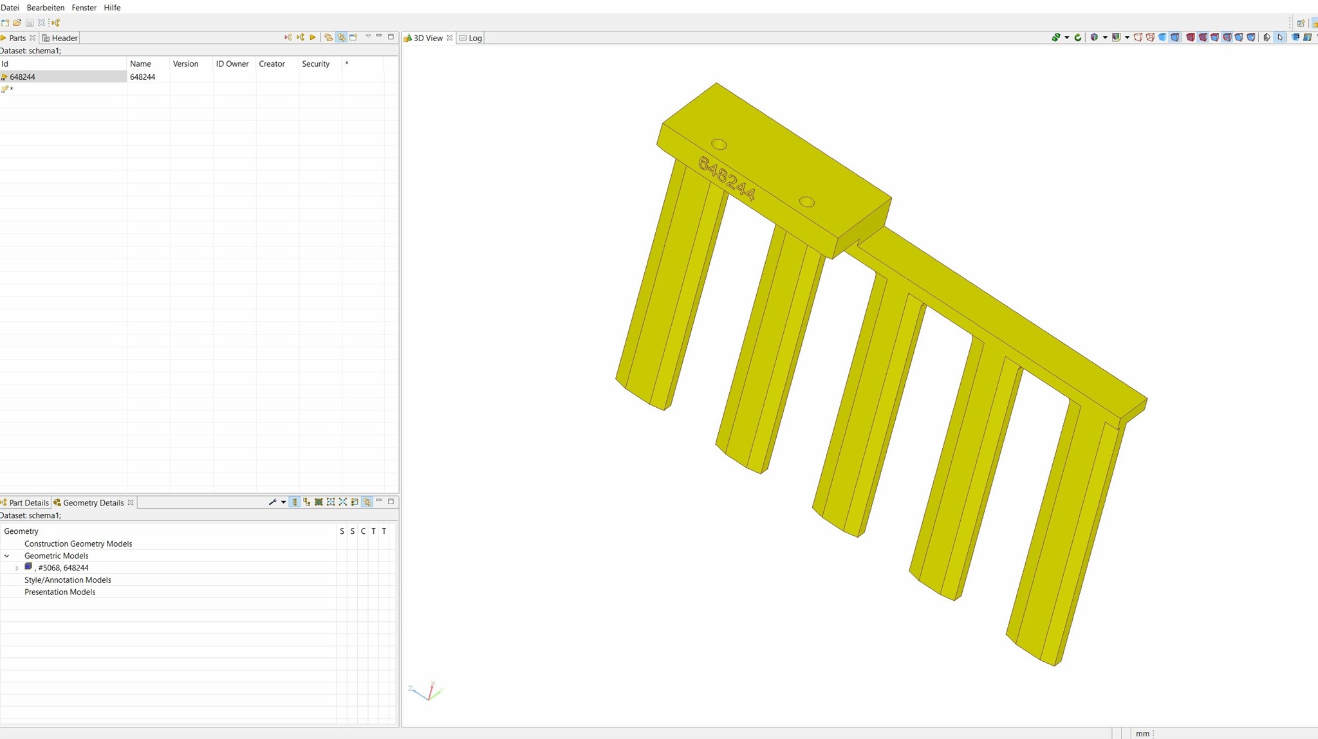This screenshot has height=739, width=1318.
Task: Toggle link-with-selection arrows in Parts toolbar
Action: pyautogui.click(x=341, y=37)
